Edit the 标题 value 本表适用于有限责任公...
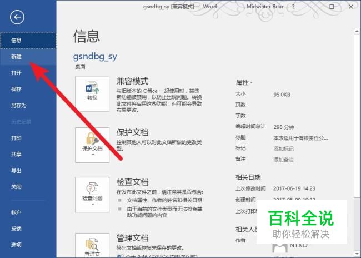 (x=300, y=138)
